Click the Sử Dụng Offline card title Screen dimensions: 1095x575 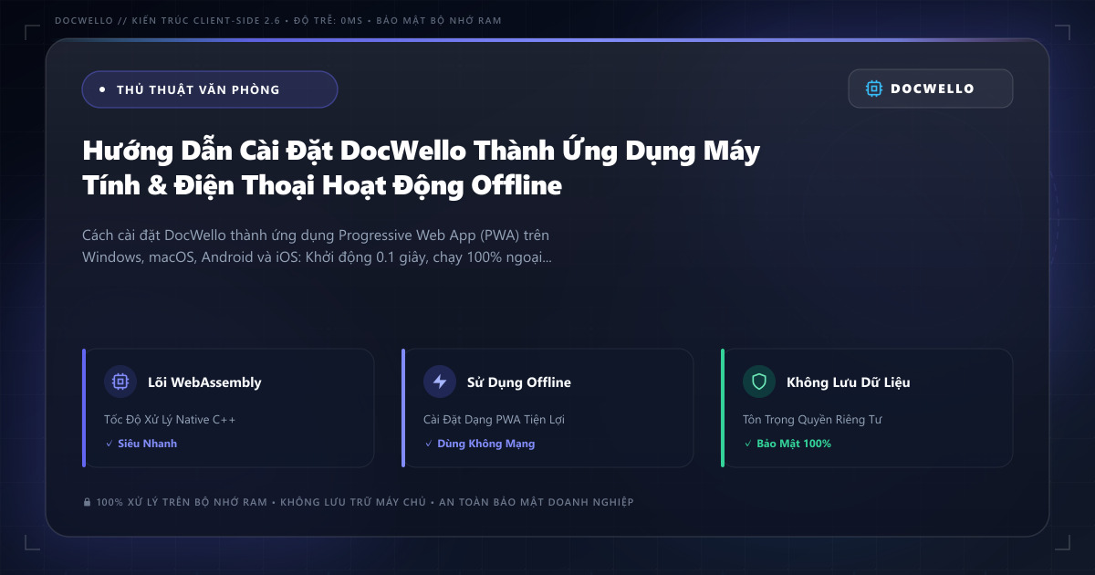point(519,382)
